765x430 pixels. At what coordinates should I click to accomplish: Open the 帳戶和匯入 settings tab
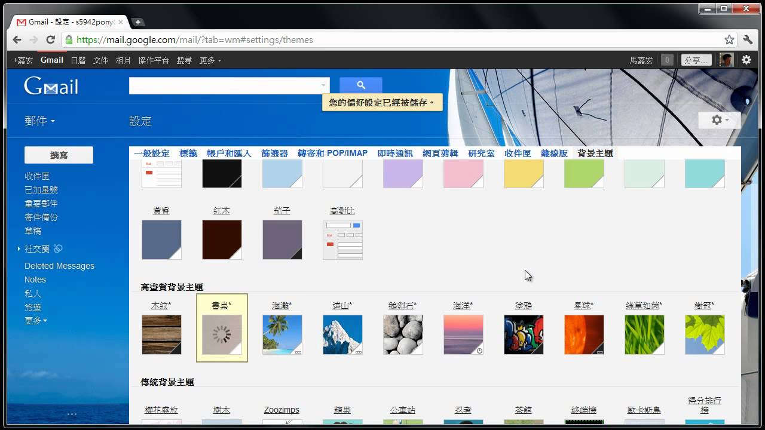[229, 153]
